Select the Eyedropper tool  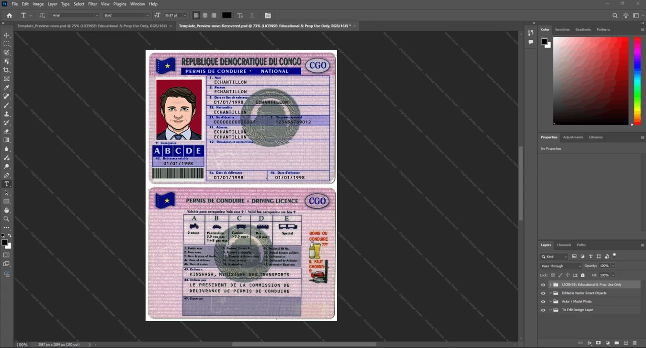[7, 88]
